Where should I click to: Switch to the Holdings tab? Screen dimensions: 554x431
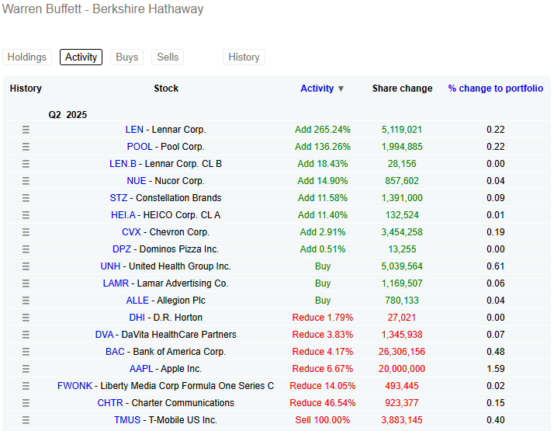27,57
